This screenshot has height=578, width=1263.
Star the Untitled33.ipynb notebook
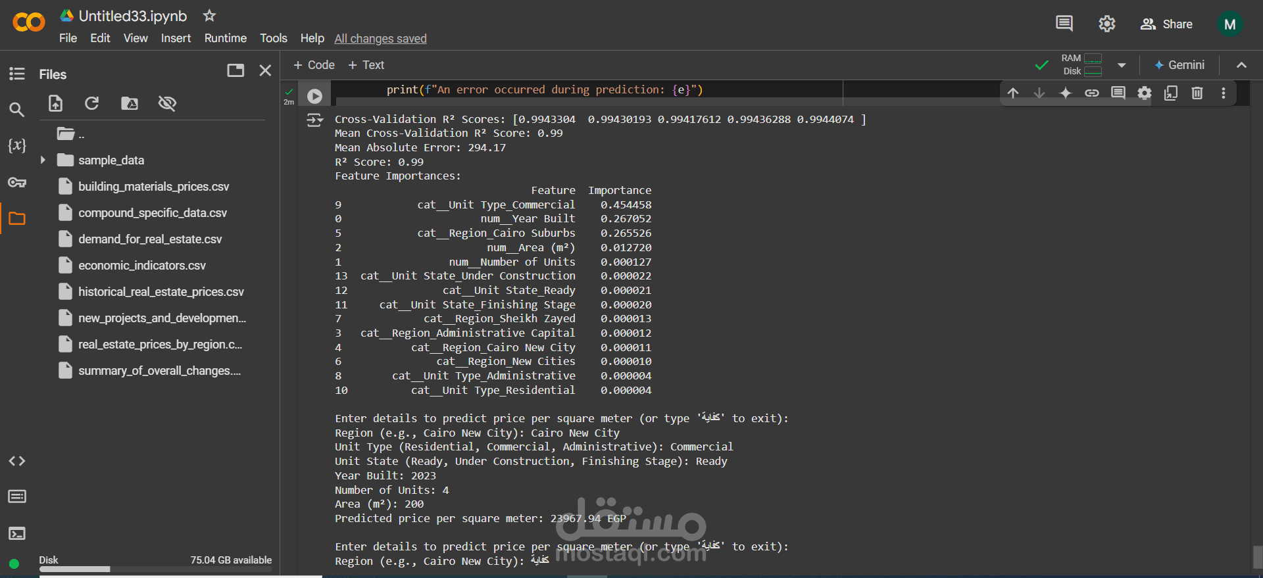[x=209, y=15]
